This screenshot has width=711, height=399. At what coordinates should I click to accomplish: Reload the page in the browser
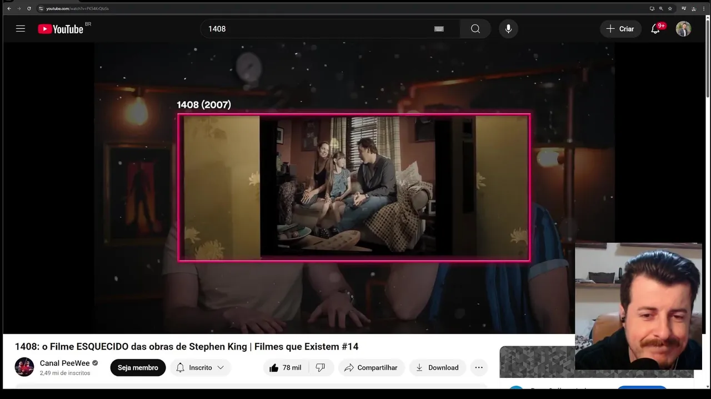click(29, 8)
